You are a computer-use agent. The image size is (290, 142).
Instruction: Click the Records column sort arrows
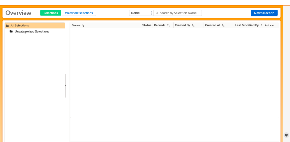click(168, 25)
